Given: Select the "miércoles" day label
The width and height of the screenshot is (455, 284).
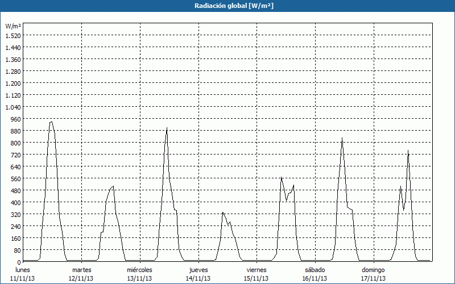Looking at the screenshot, I should tap(139, 270).
